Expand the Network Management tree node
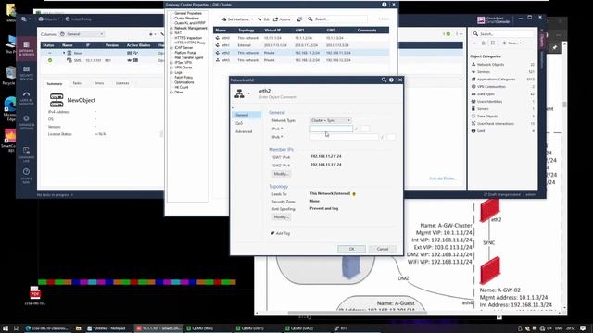Screen dimensions: 593x333 click(171, 28)
